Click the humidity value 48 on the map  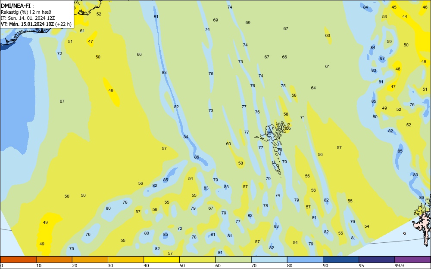(x=424, y=62)
